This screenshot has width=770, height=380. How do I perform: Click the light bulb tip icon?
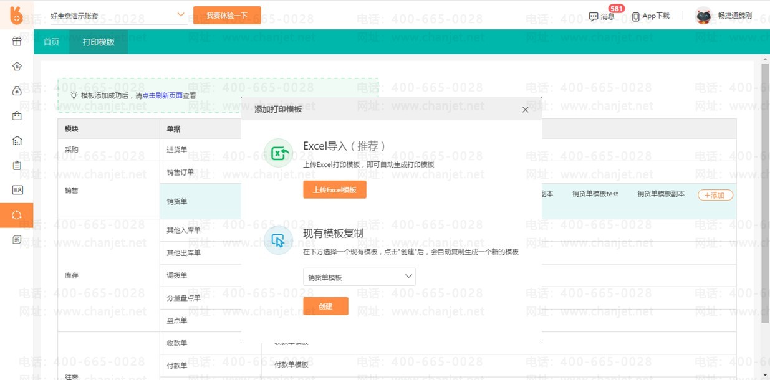(x=74, y=95)
